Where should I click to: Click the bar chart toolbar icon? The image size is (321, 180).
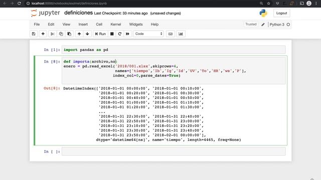pyautogui.click(x=181, y=34)
